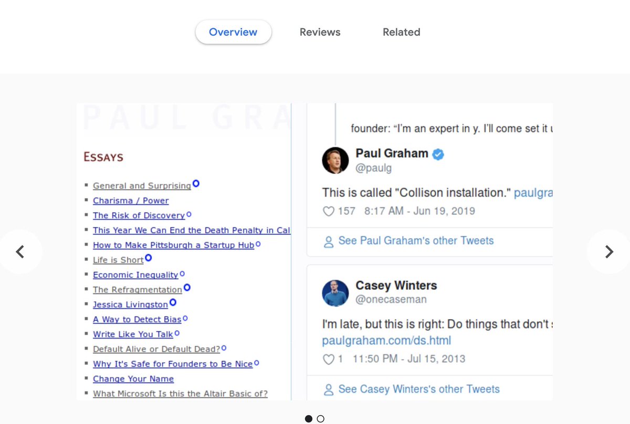Click the Paul Graham display name in tweet

[392, 154]
